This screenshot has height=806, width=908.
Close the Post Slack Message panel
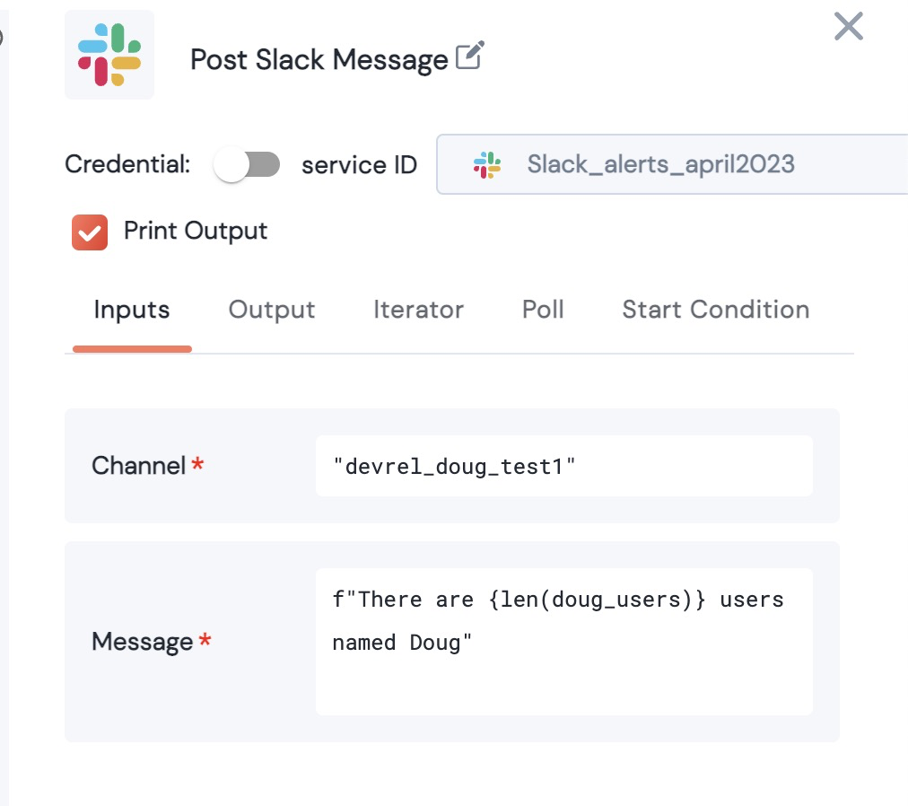[x=848, y=27]
